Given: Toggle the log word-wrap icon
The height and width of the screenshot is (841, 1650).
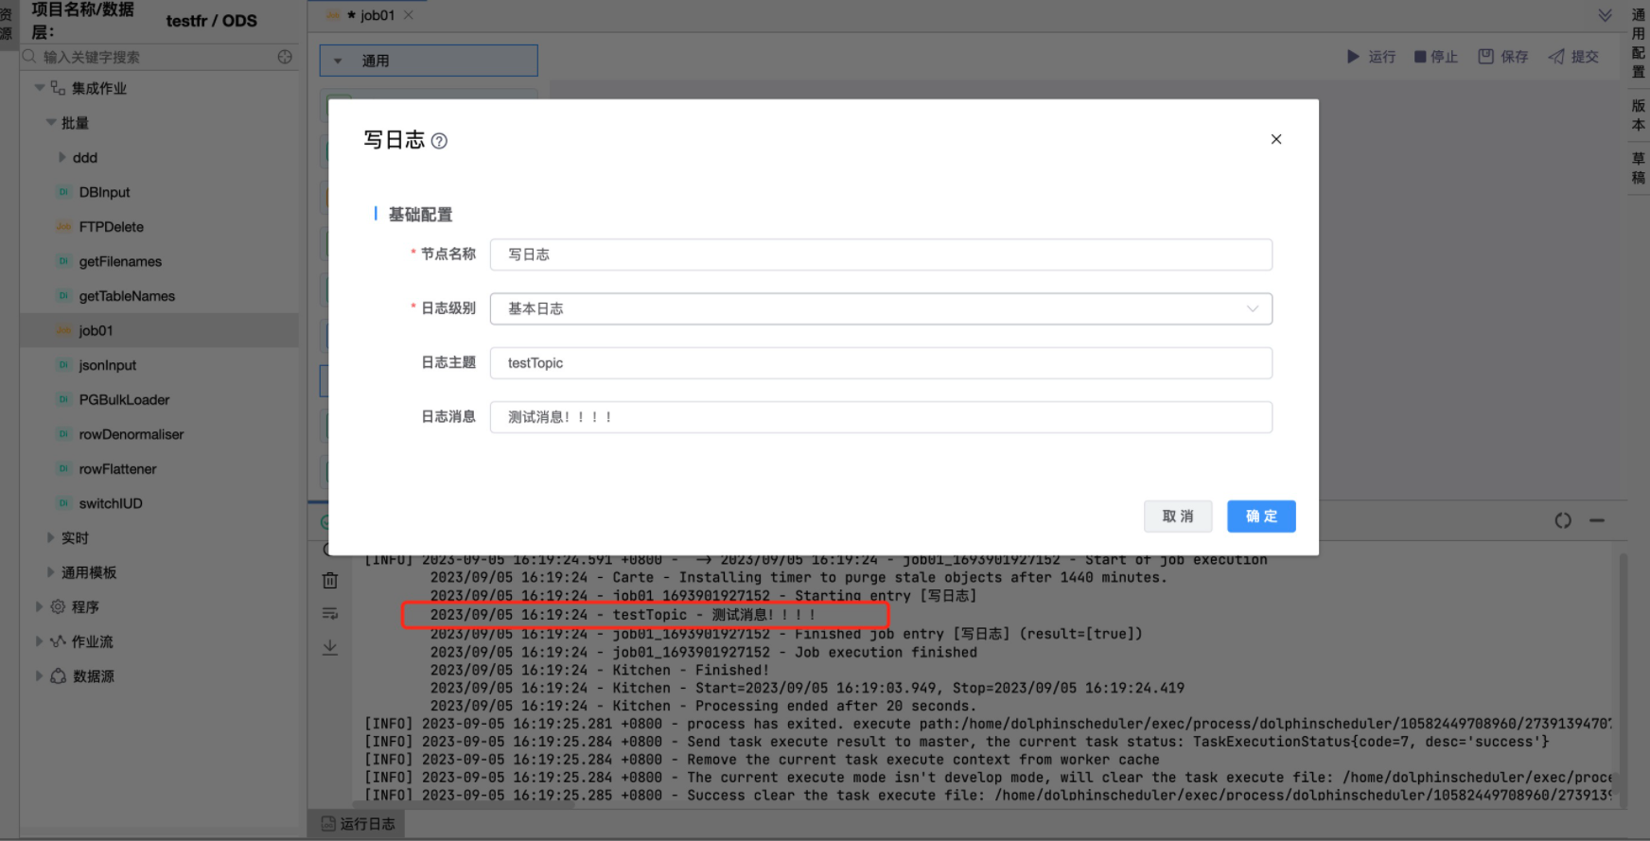Looking at the screenshot, I should pos(330,614).
